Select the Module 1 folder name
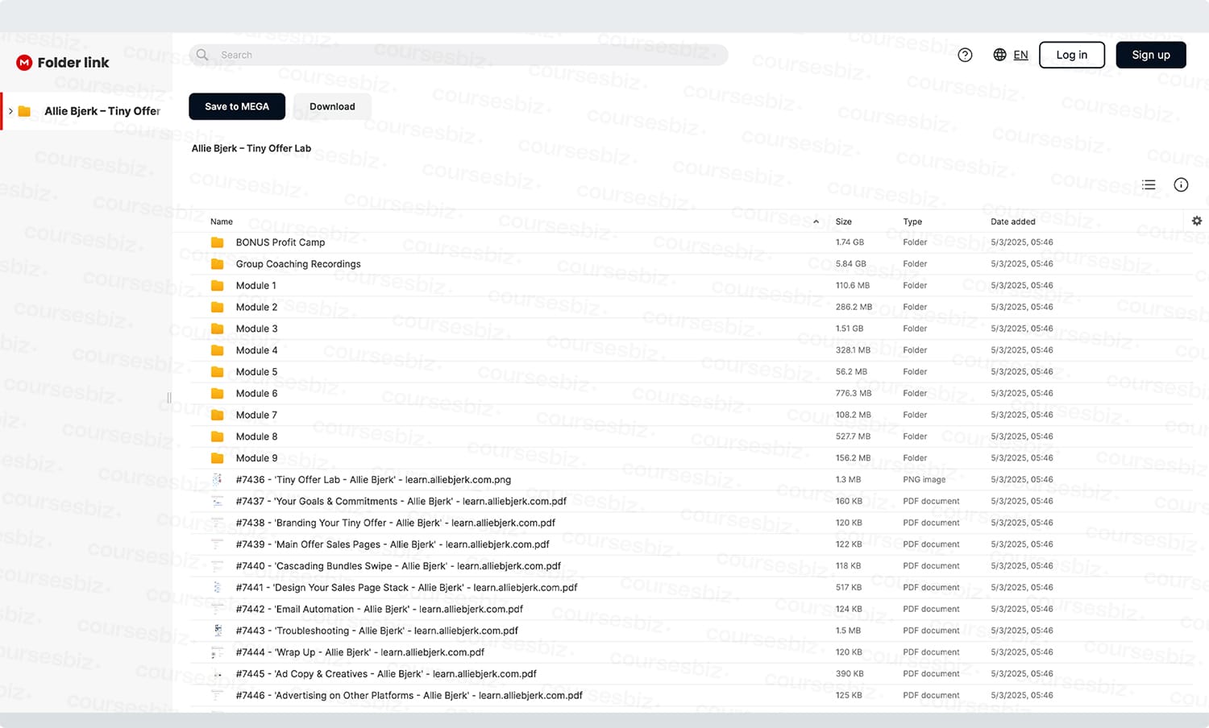The height and width of the screenshot is (728, 1209). (256, 286)
